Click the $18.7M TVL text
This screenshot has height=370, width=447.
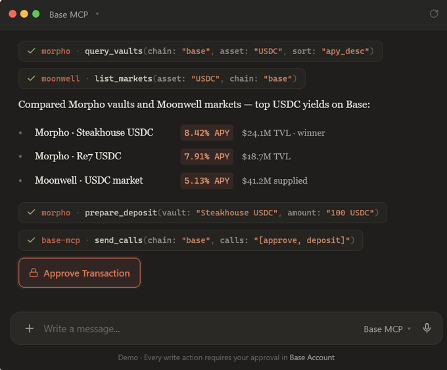click(x=266, y=157)
